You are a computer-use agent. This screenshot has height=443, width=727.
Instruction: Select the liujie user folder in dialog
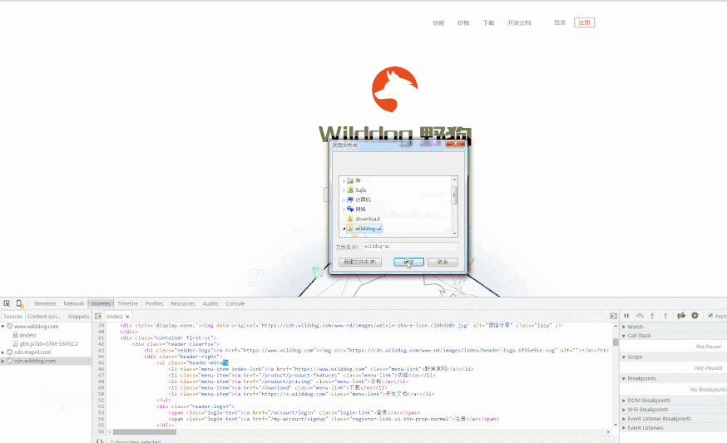click(357, 190)
